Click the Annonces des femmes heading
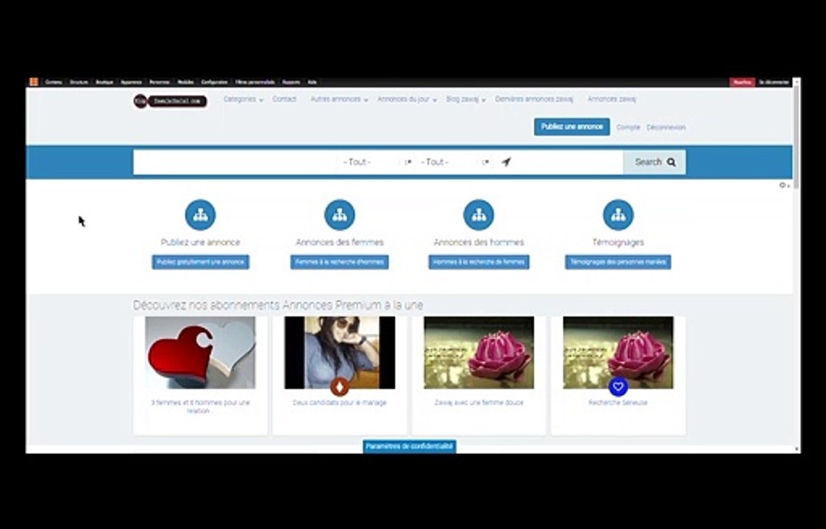Viewport: 826px width, 529px height. (x=339, y=242)
